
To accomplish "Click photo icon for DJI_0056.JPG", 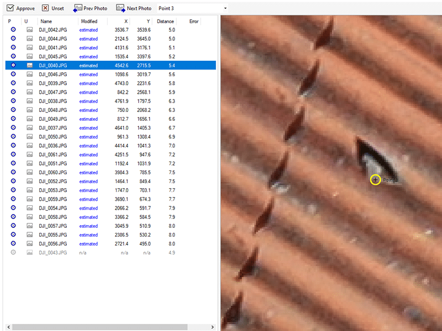I will (x=30, y=243).
